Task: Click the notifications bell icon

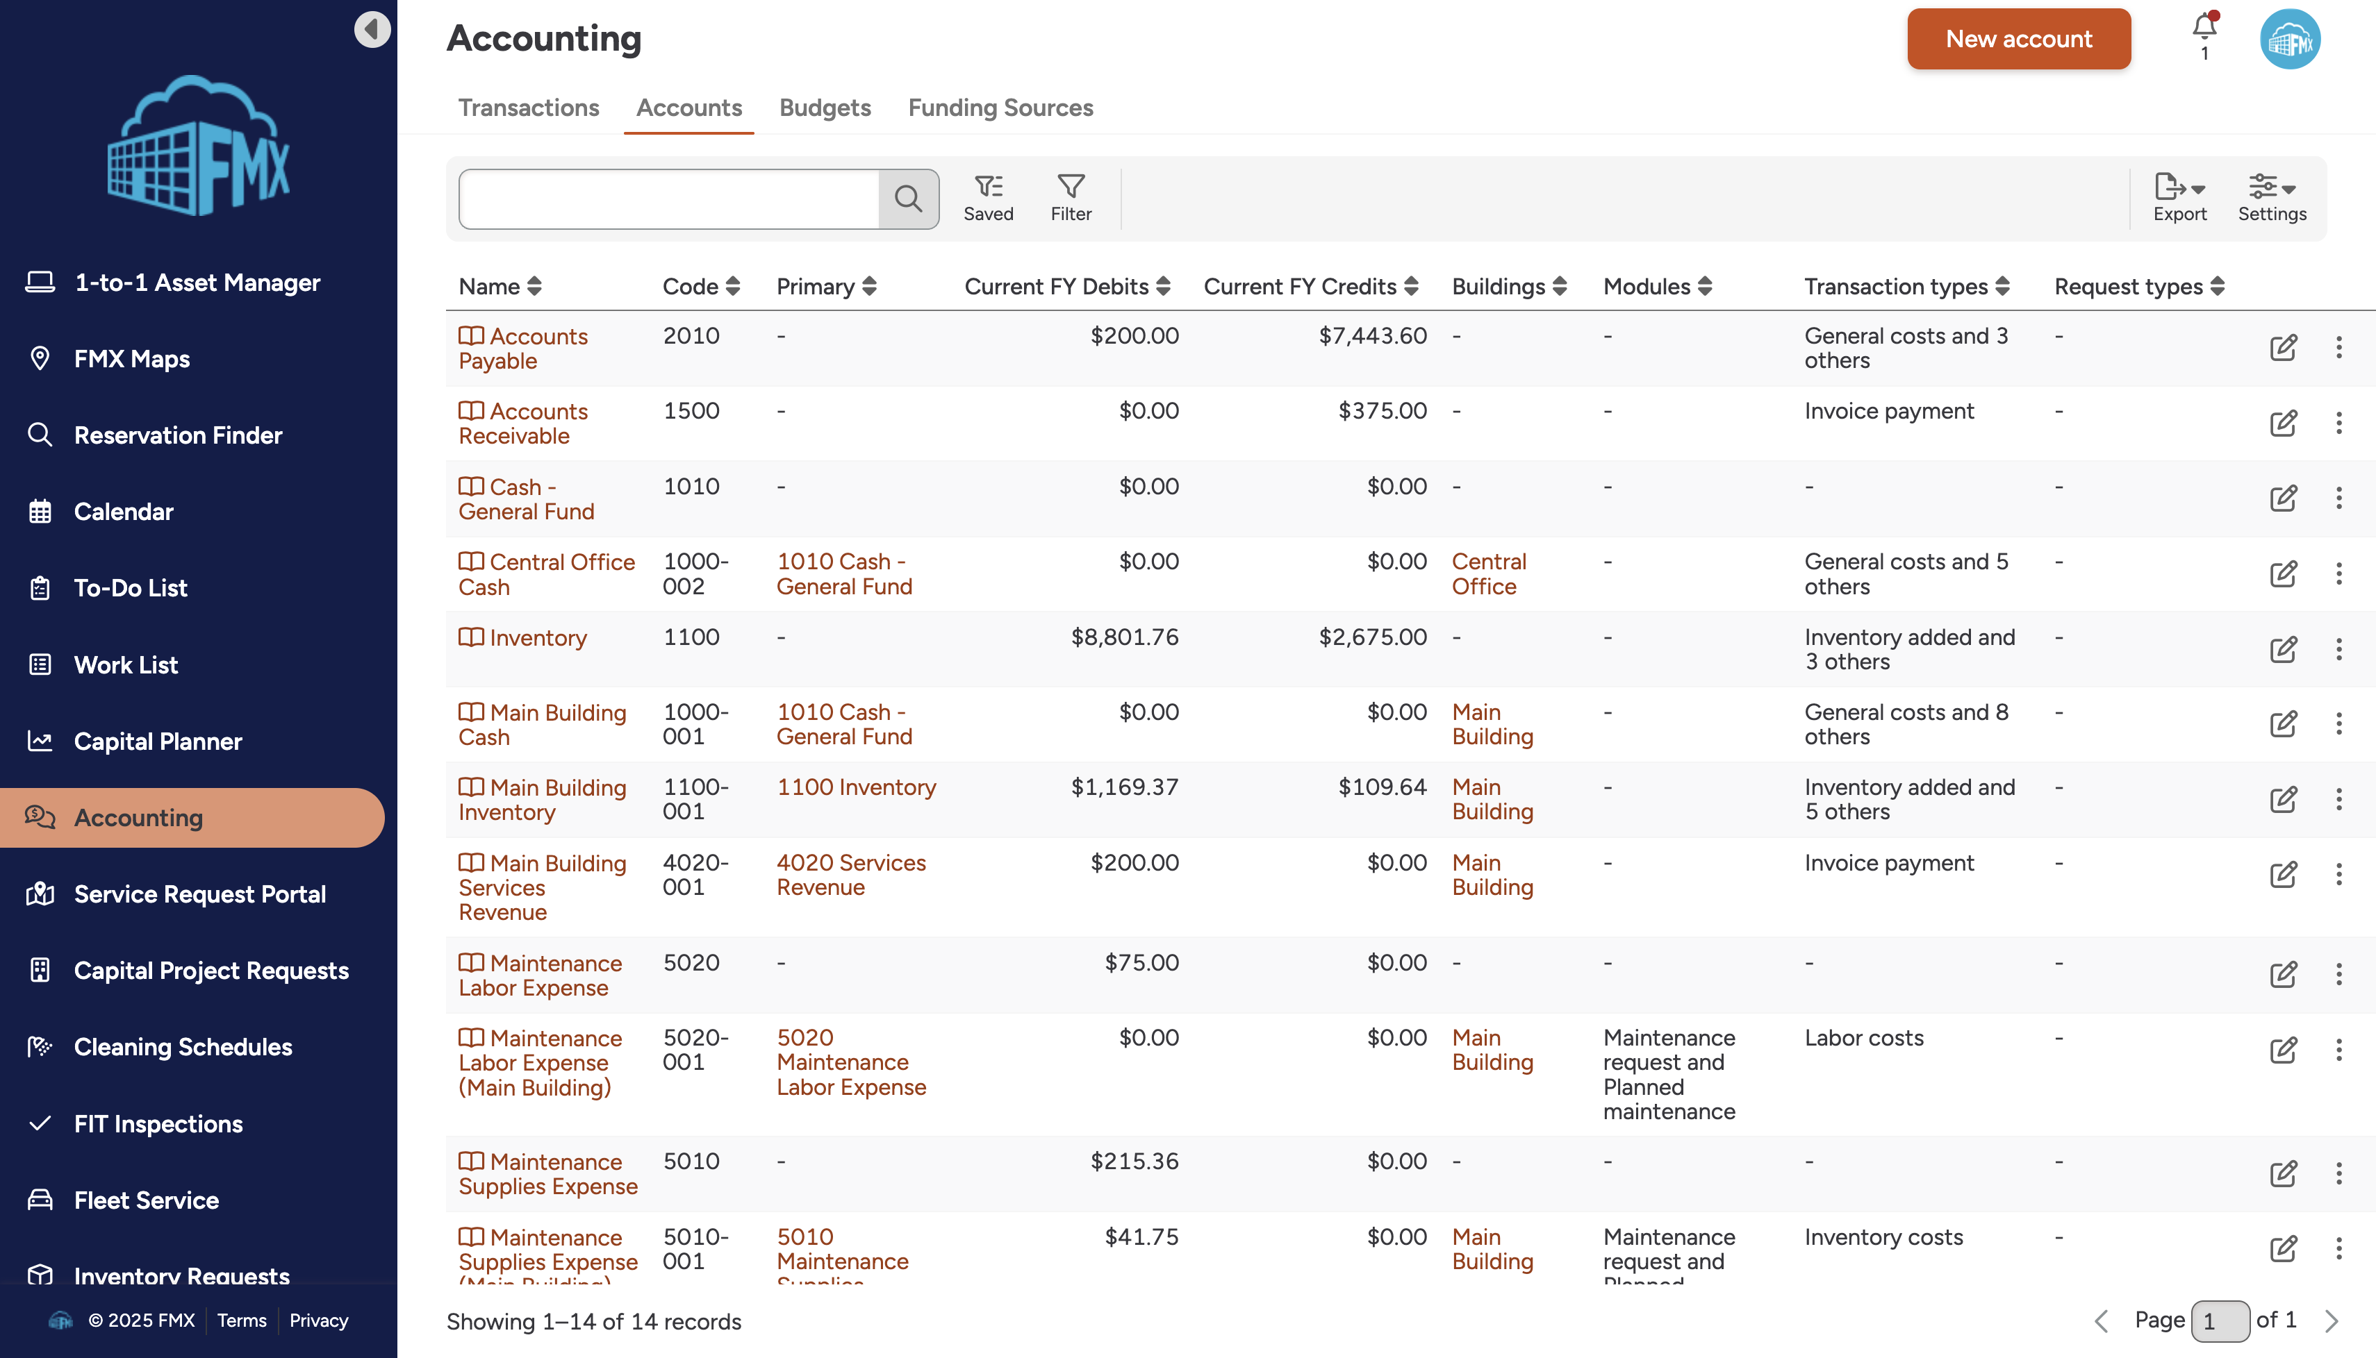Action: (2204, 28)
